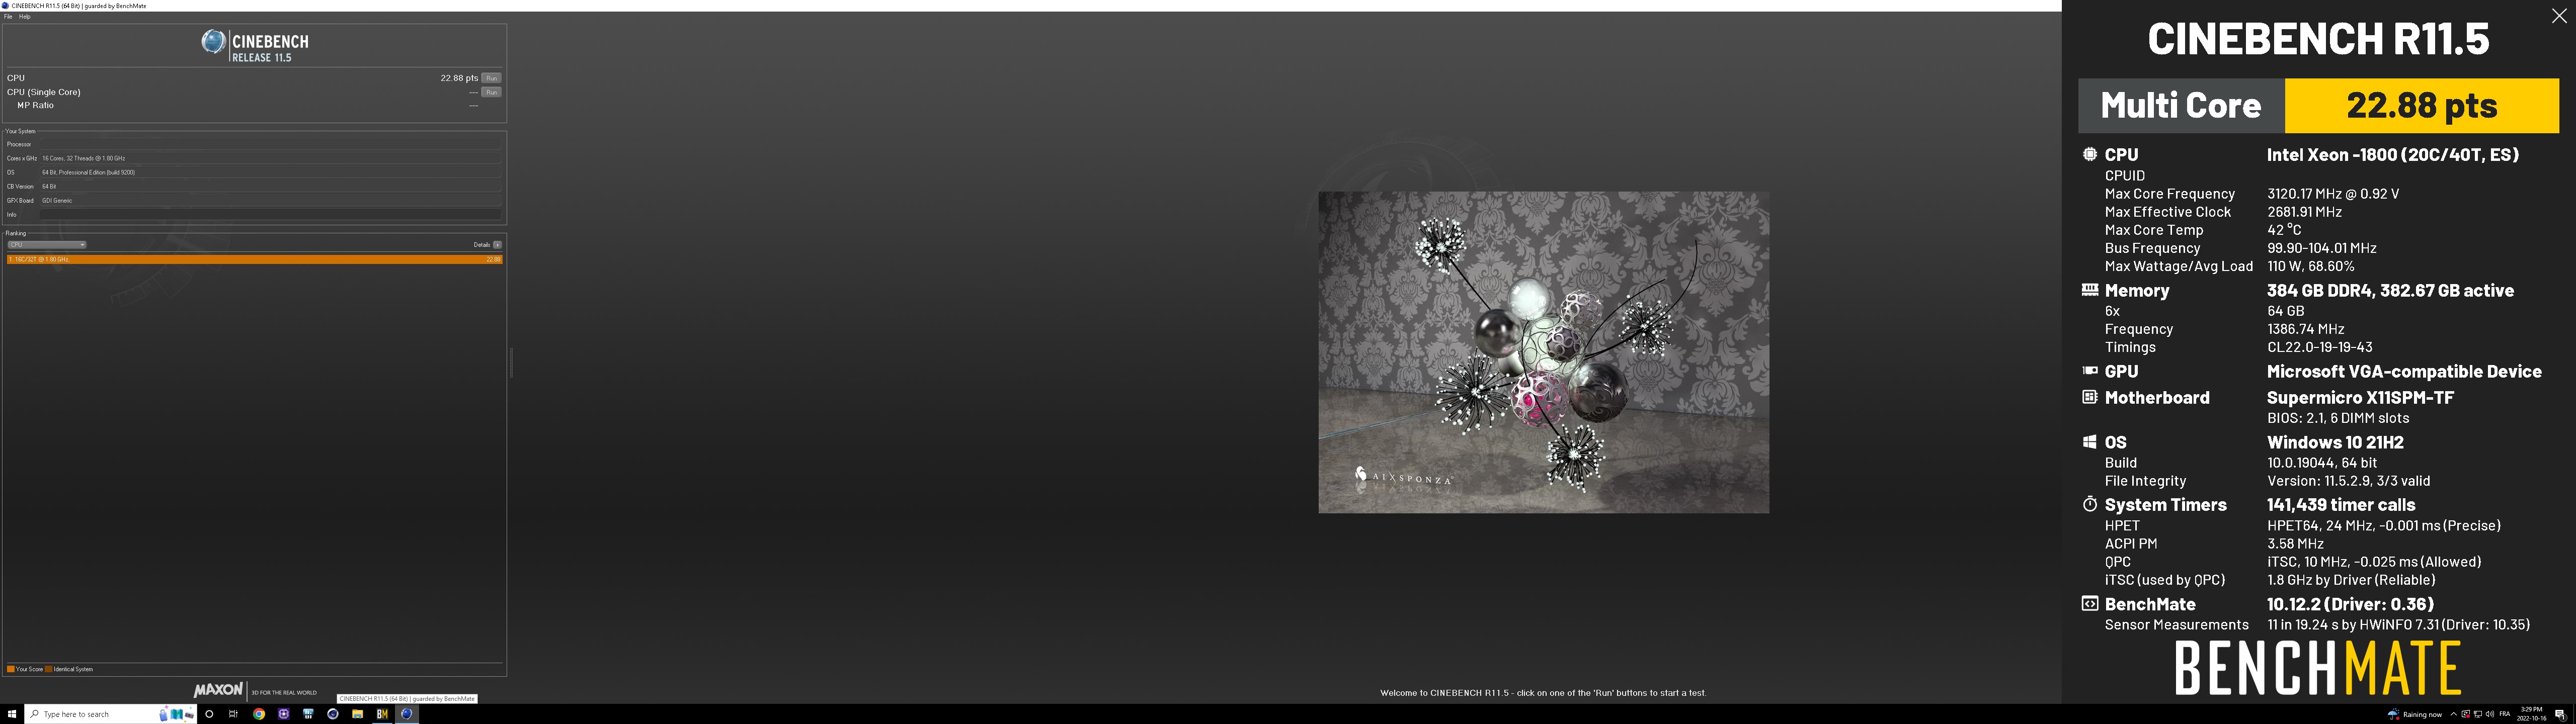The image size is (2576, 724).
Task: Click the GFX Board GDI Generic field
Action: (270, 200)
